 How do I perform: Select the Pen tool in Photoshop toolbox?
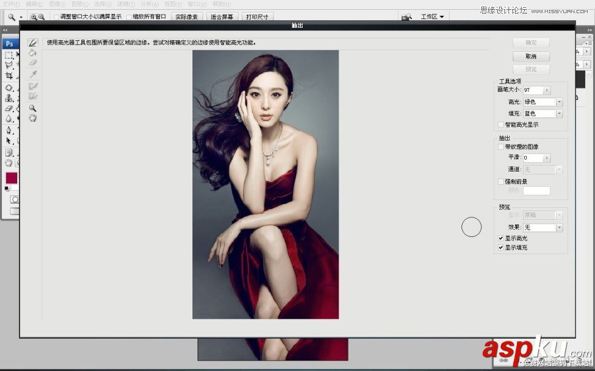[9, 131]
